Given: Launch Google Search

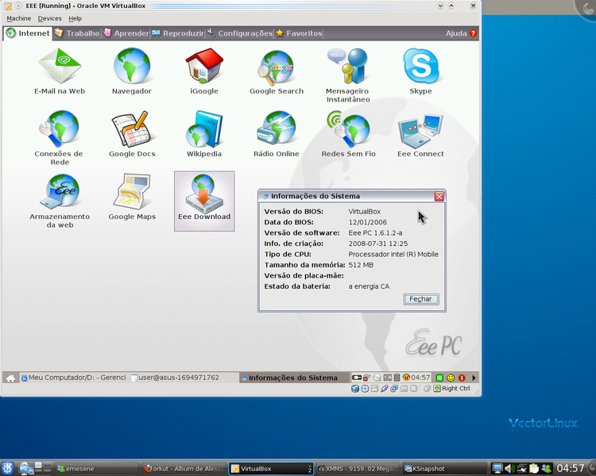Looking at the screenshot, I should (277, 71).
